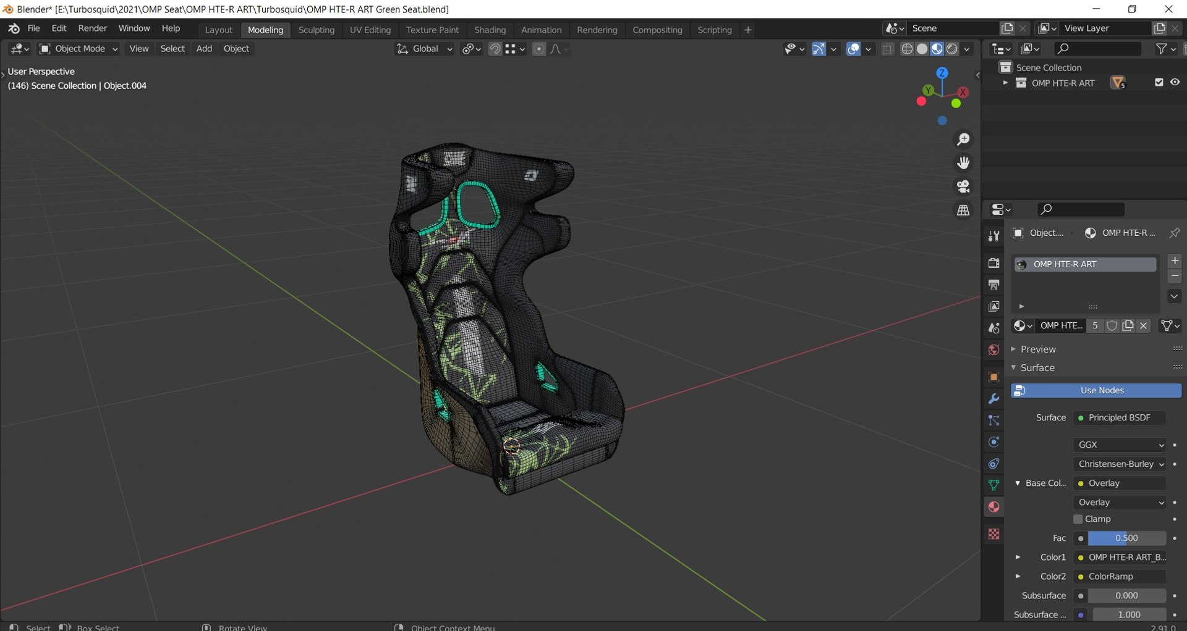Toggle X-ray view button

coord(888,49)
